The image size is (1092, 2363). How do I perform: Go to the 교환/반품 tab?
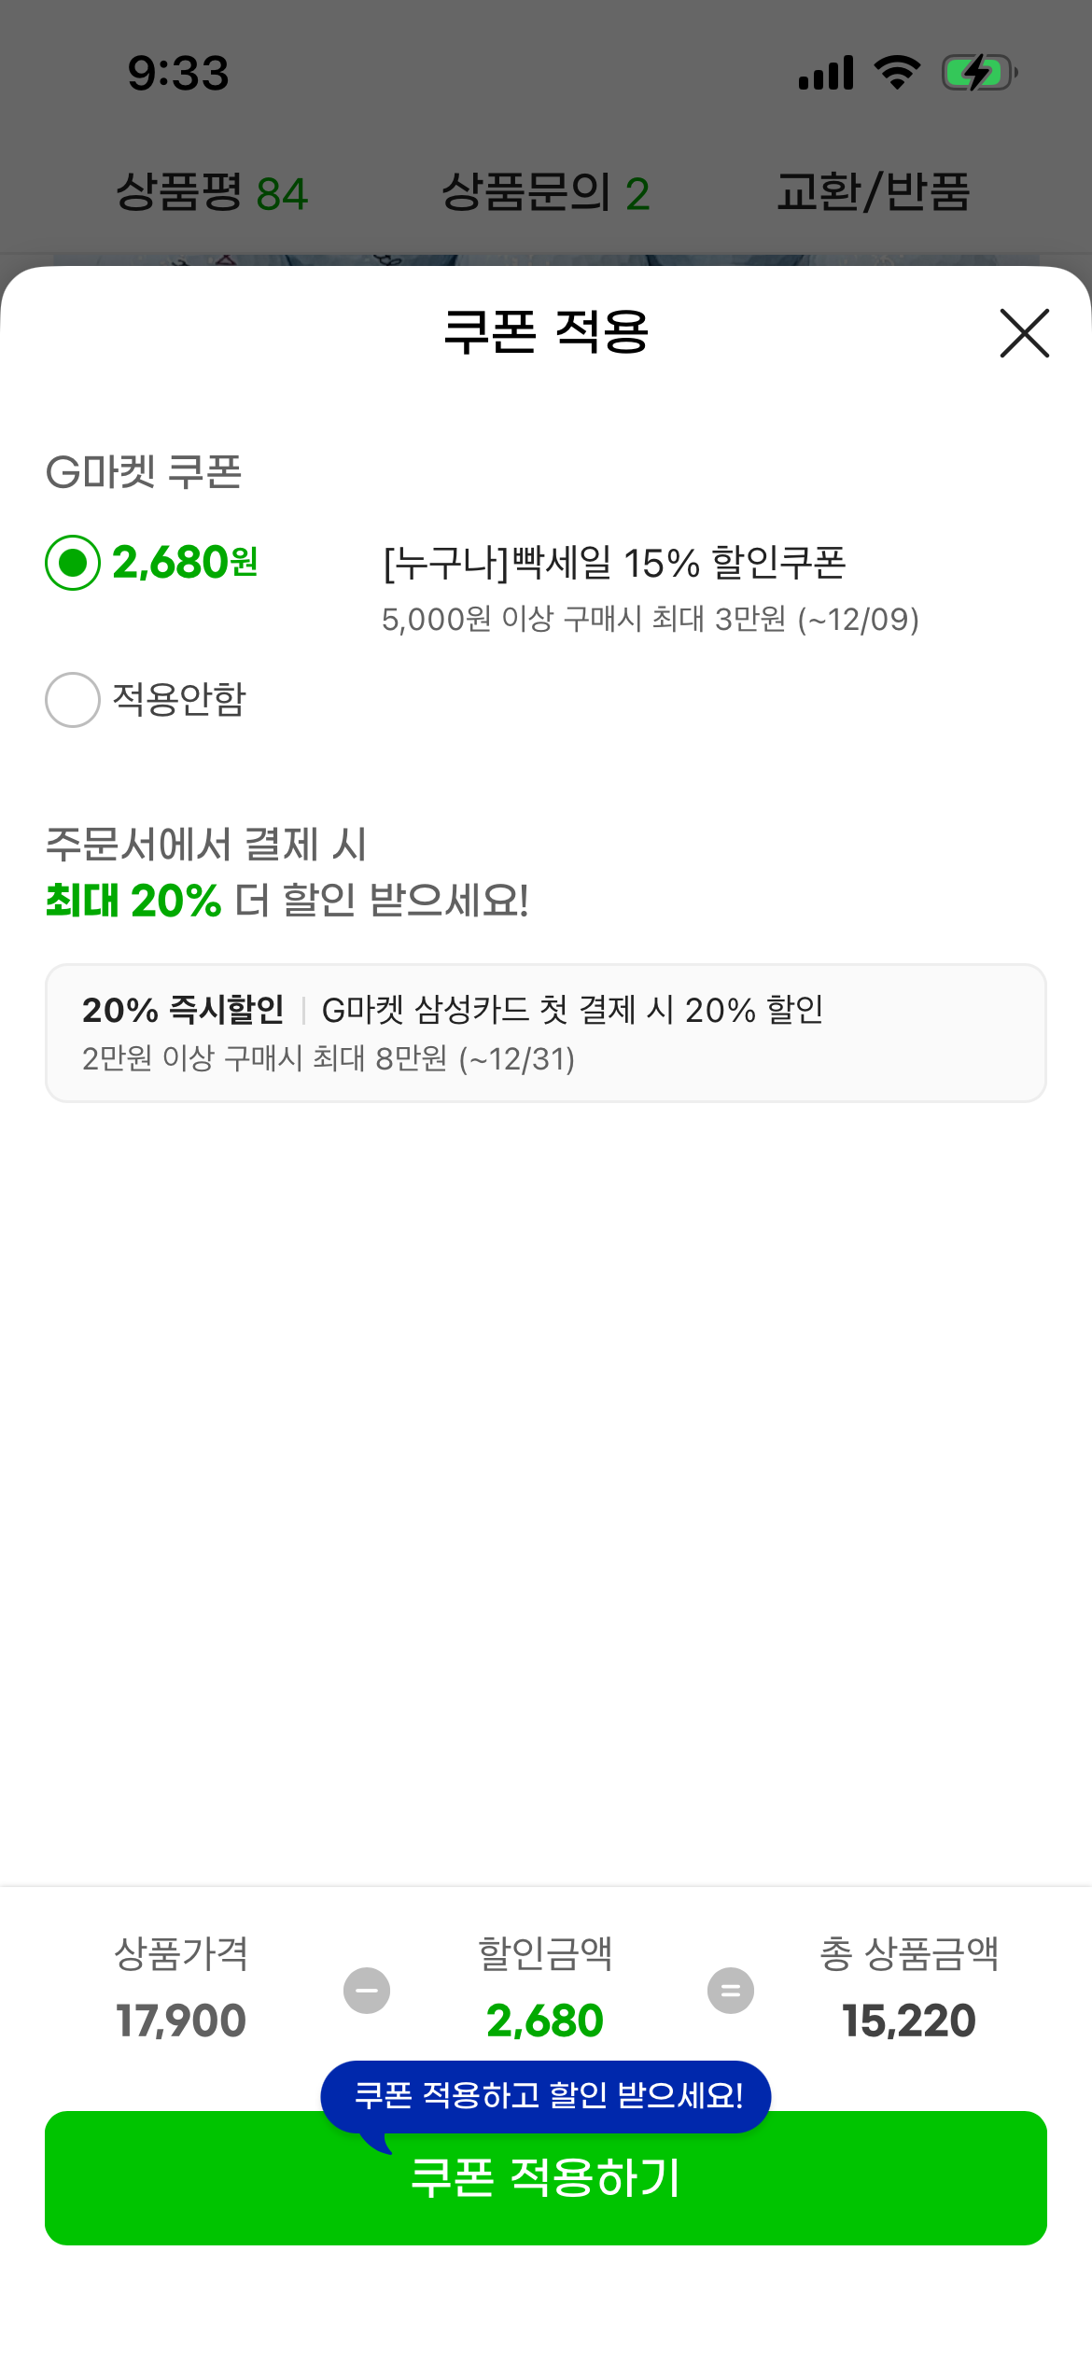click(x=873, y=193)
